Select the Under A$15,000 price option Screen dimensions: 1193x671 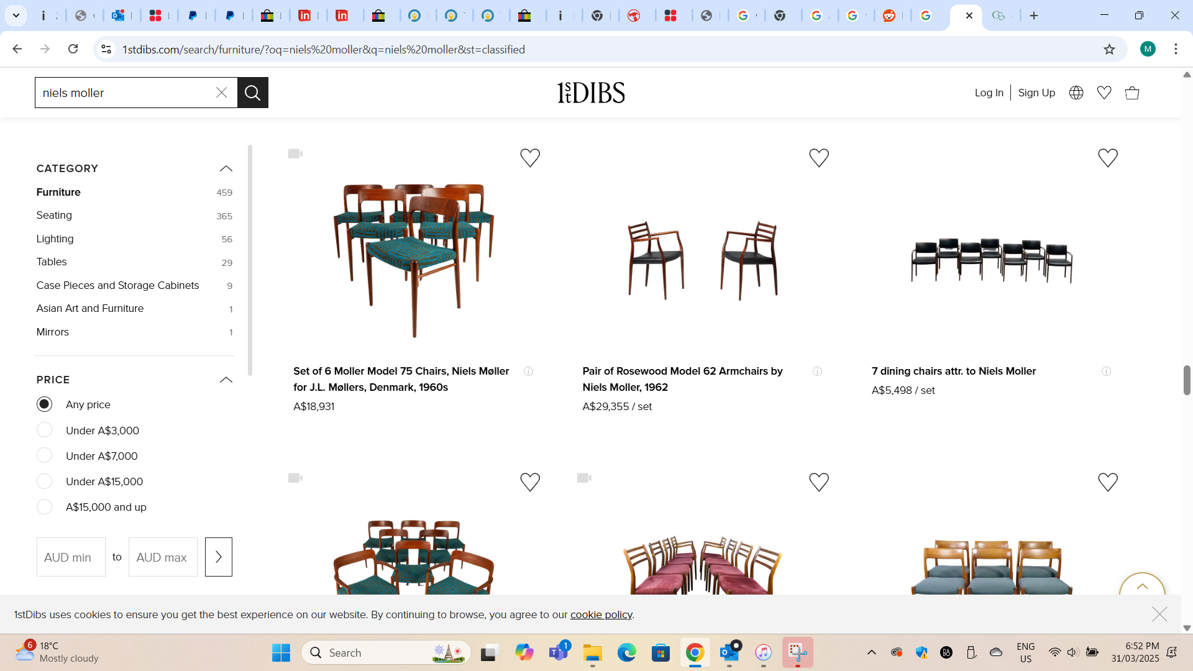(x=45, y=482)
